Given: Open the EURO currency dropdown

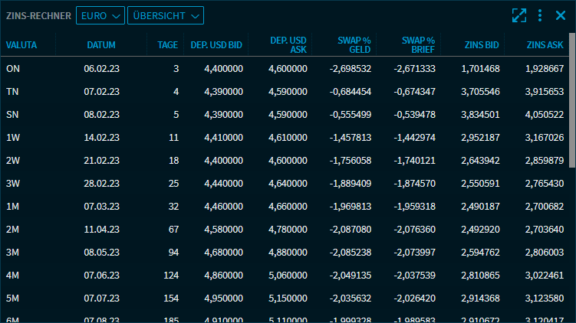Looking at the screenshot, I should 100,15.
